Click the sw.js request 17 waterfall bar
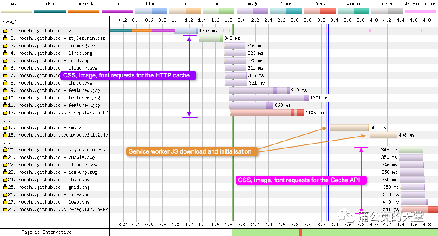 coord(349,128)
